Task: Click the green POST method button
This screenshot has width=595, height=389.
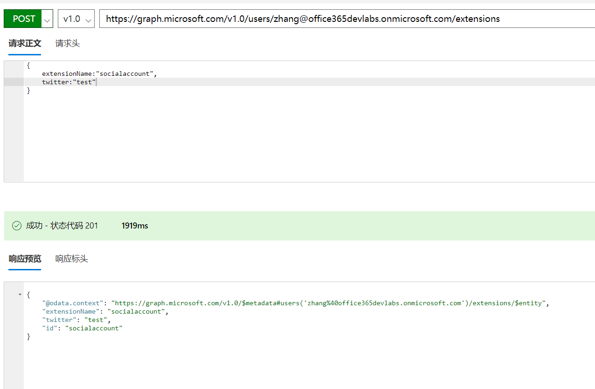Action: [24, 19]
